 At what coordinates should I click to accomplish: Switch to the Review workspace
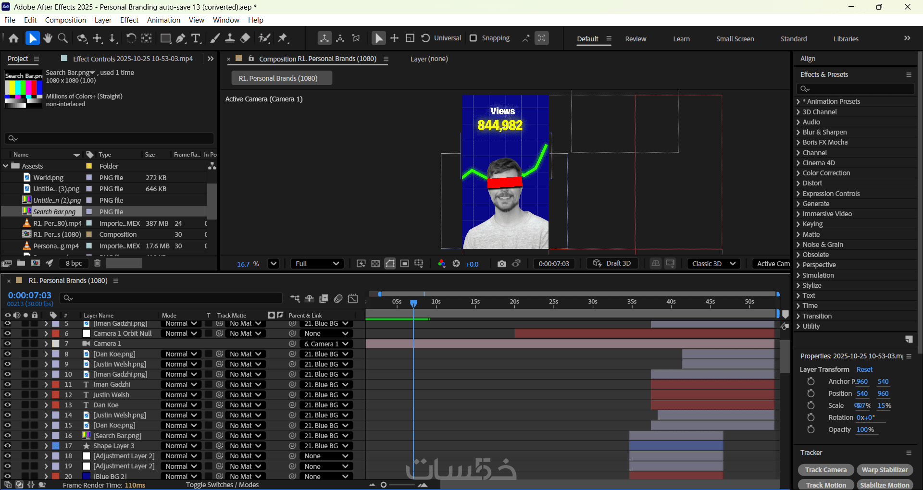(635, 39)
